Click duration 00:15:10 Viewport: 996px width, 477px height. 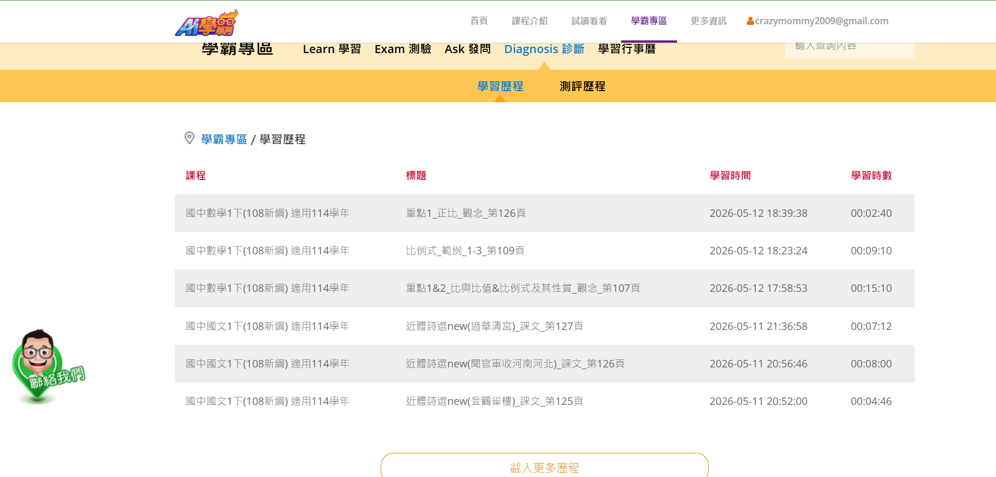click(871, 288)
